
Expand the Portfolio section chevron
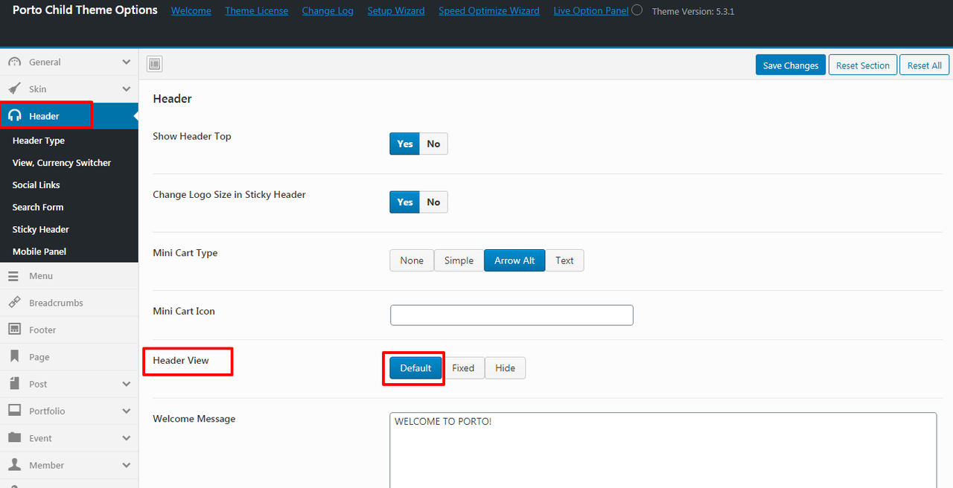tap(127, 411)
